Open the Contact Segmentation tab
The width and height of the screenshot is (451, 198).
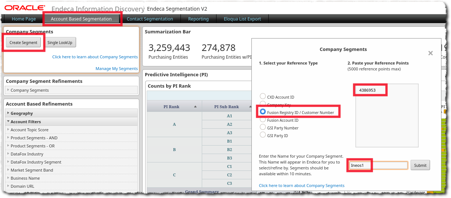(x=150, y=19)
